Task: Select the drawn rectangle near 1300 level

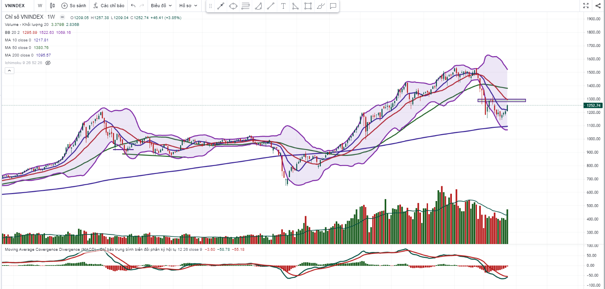Action: [x=502, y=100]
